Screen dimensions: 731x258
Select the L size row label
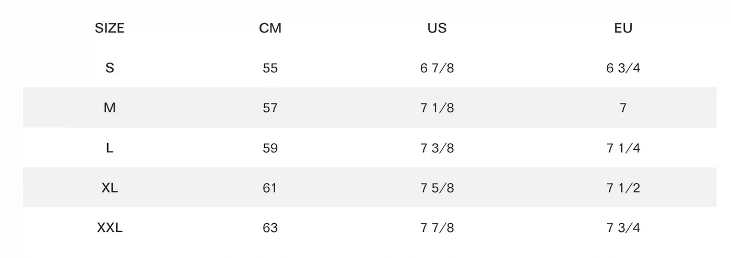tap(110, 148)
